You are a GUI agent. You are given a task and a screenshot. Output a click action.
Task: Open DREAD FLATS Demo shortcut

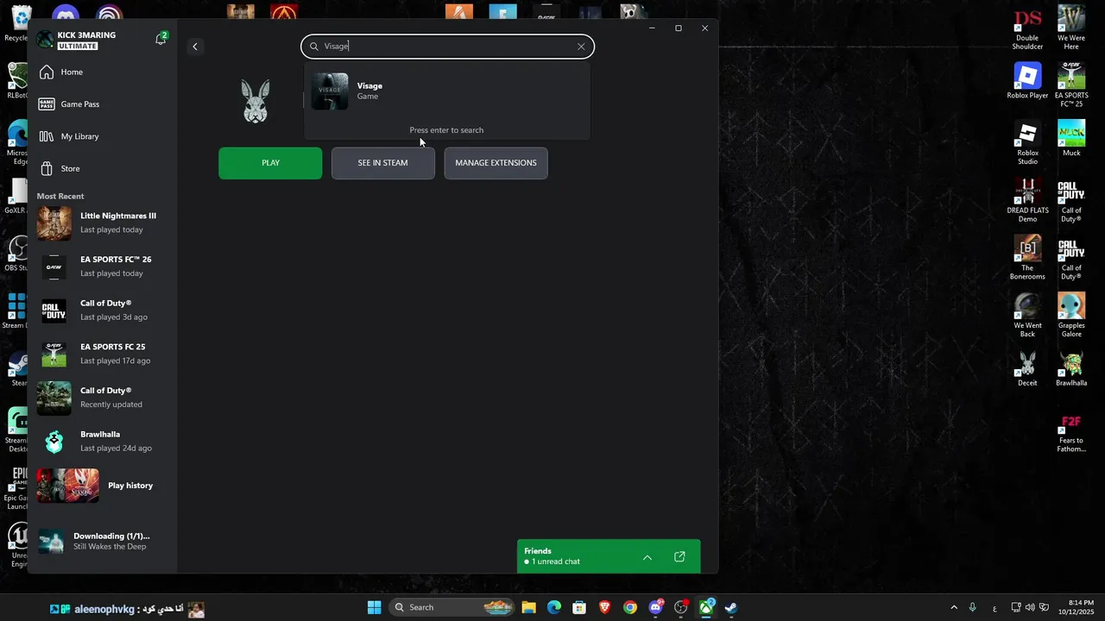pos(1027,201)
